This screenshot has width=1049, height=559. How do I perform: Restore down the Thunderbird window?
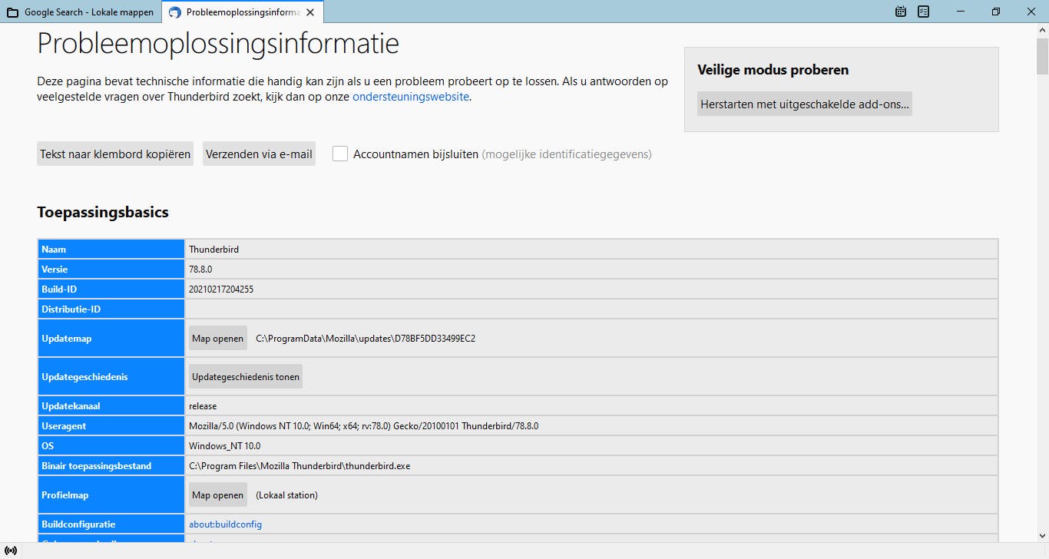[x=996, y=12]
